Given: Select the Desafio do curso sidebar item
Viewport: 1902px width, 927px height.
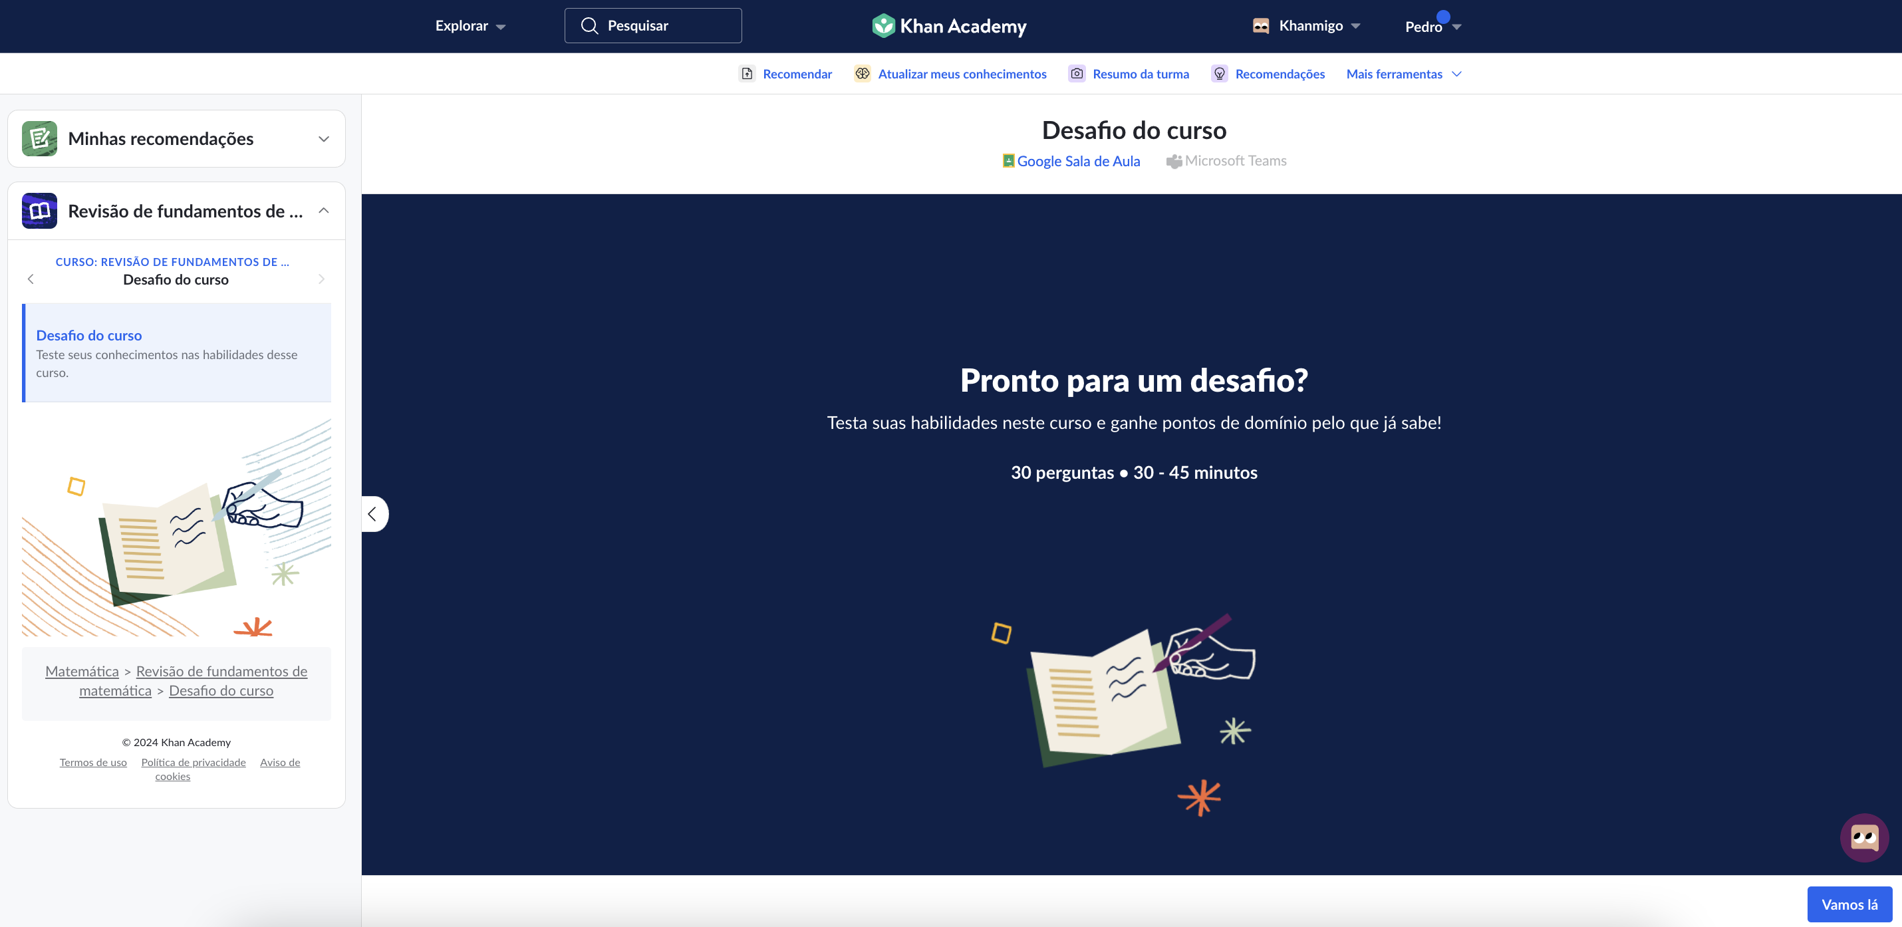Looking at the screenshot, I should tap(177, 353).
